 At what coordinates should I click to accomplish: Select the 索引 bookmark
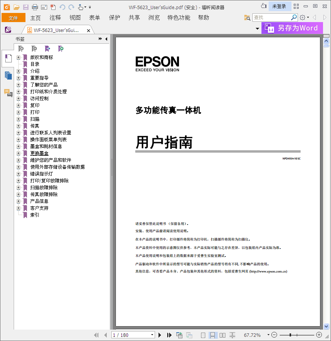click(35, 215)
